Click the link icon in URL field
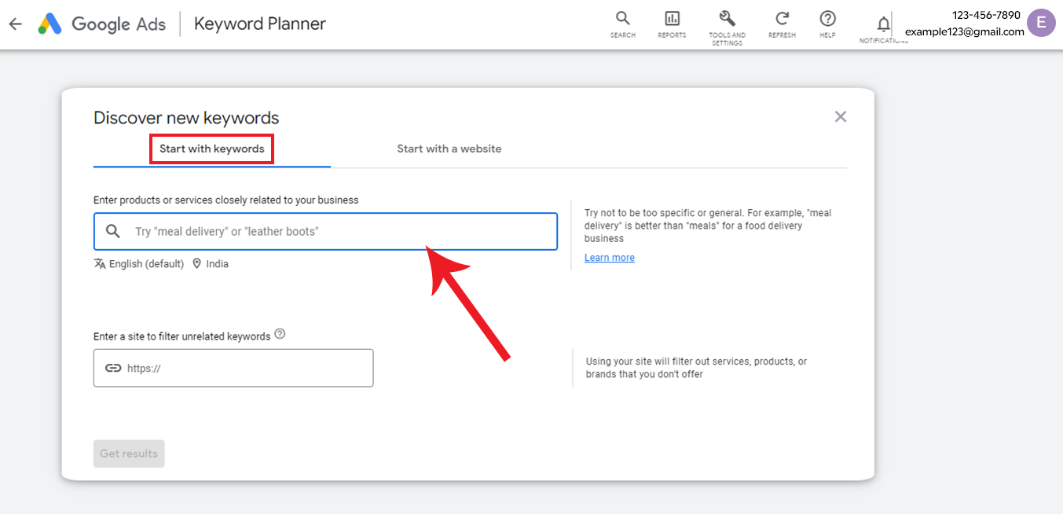The image size is (1063, 514). click(x=113, y=368)
